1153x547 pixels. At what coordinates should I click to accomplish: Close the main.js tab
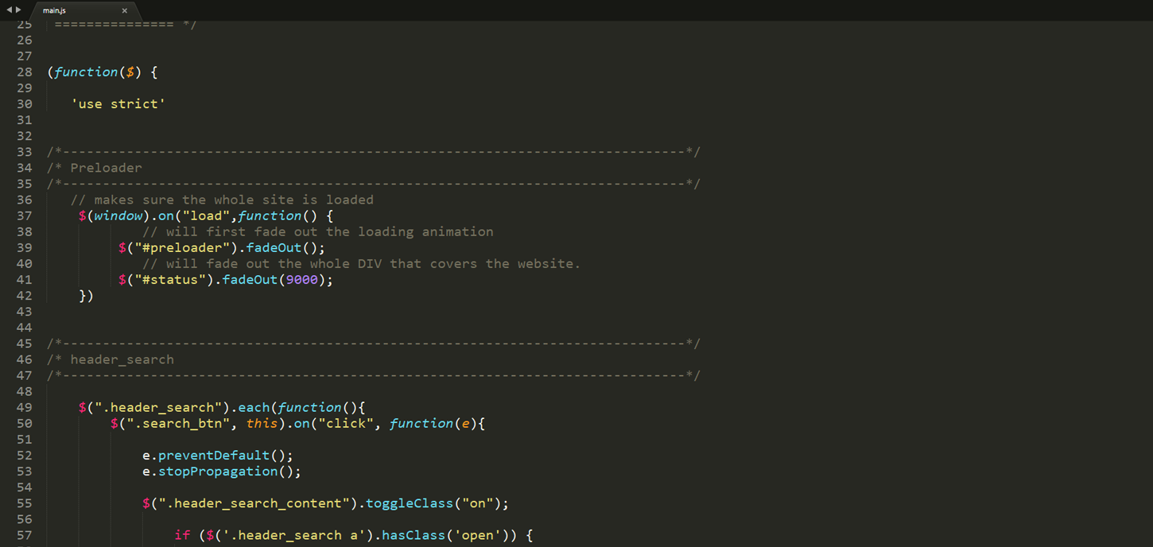click(124, 11)
